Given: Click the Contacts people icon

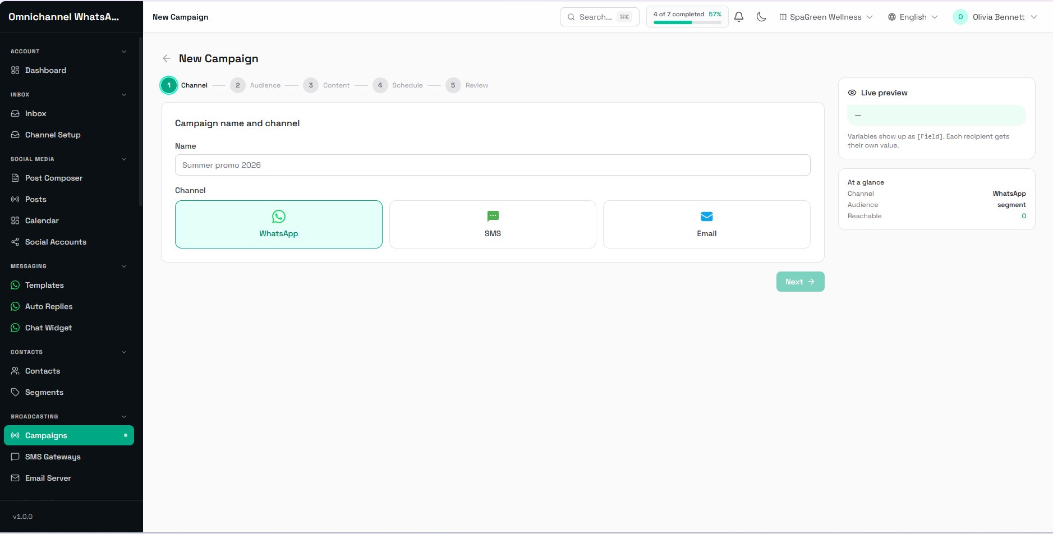Looking at the screenshot, I should coord(15,371).
